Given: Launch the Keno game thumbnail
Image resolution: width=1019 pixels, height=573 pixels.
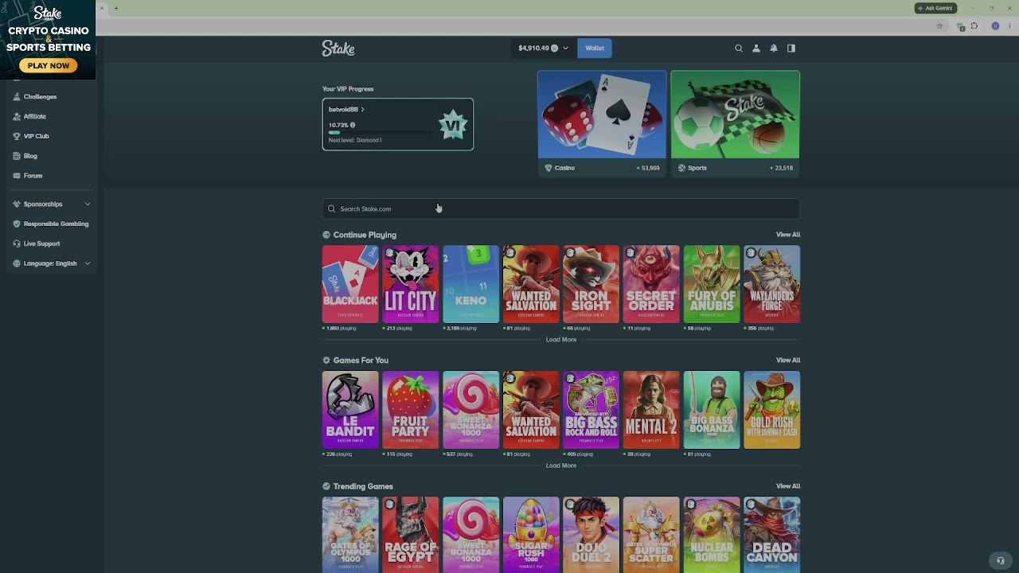Looking at the screenshot, I should click(x=471, y=284).
